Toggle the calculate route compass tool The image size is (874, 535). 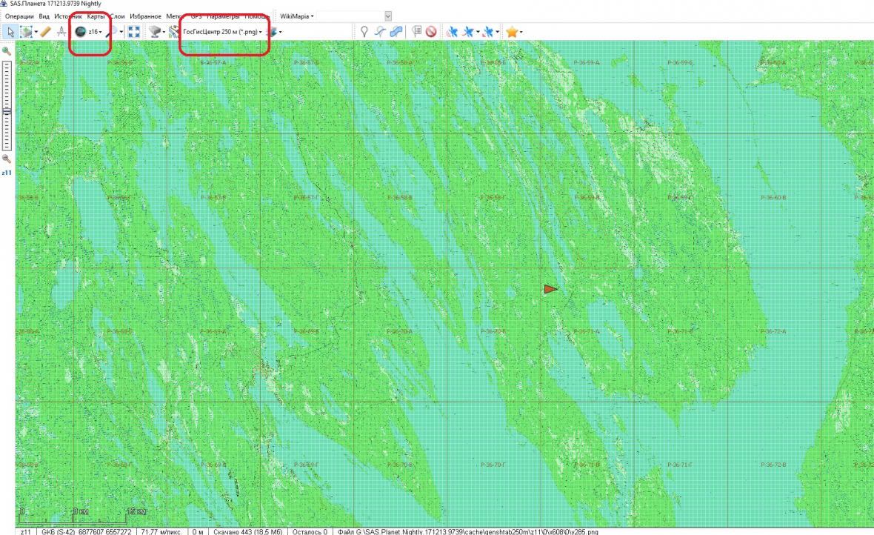coord(61,32)
